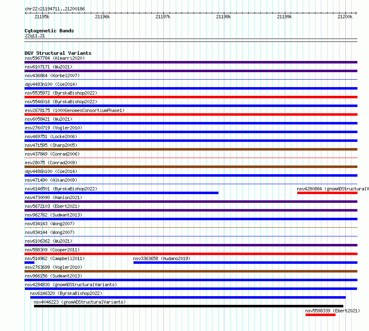
Task: Open the nsv588309 (Cooper2011) label
Action: 52,250
